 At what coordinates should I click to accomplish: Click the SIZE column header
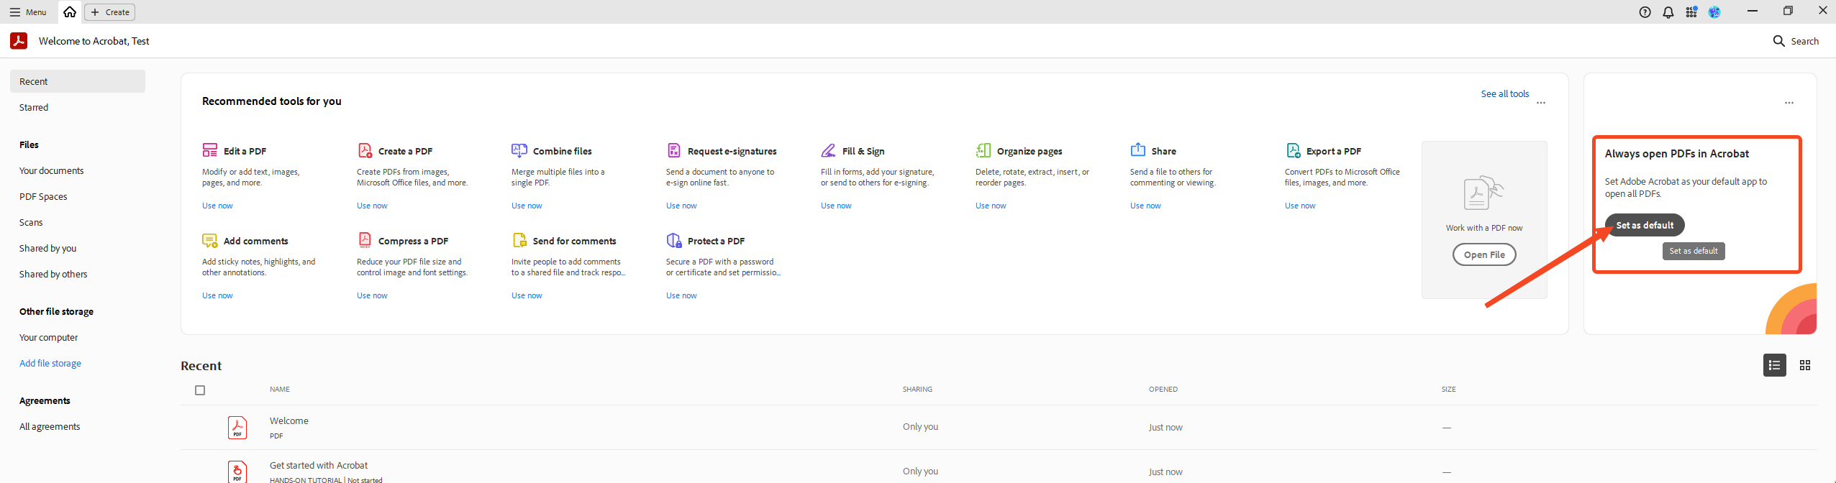tap(1449, 389)
